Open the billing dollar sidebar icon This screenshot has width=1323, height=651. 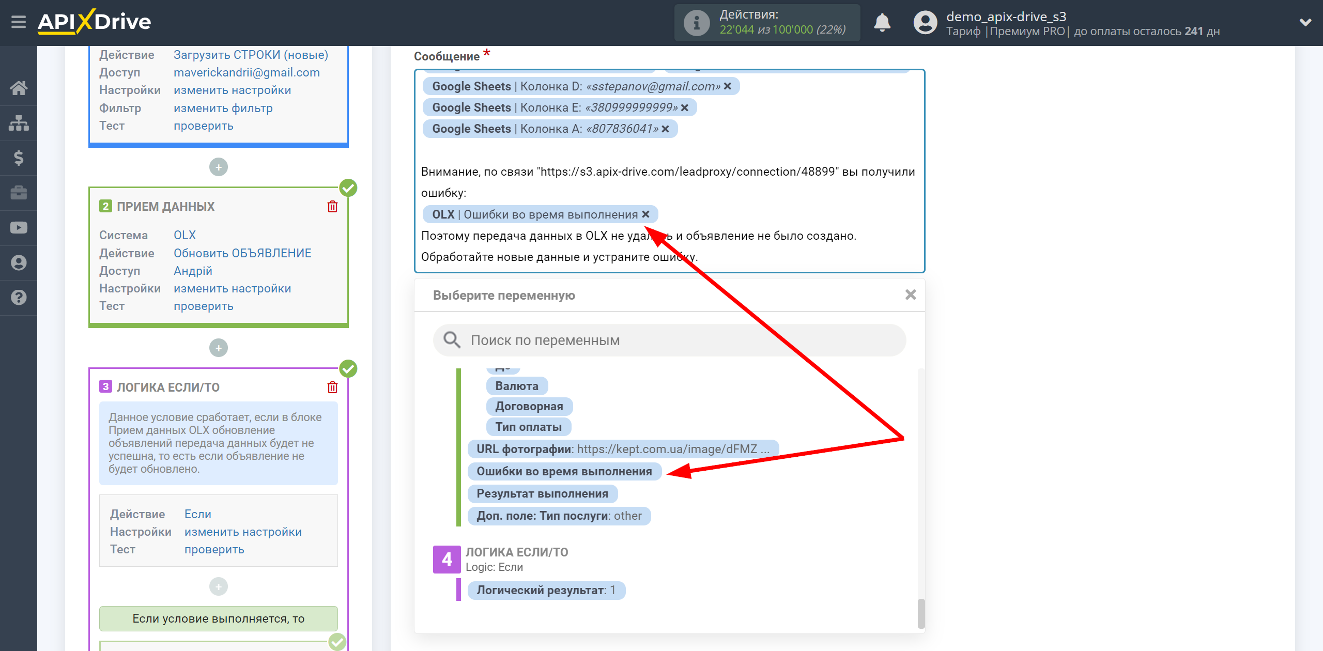(19, 158)
